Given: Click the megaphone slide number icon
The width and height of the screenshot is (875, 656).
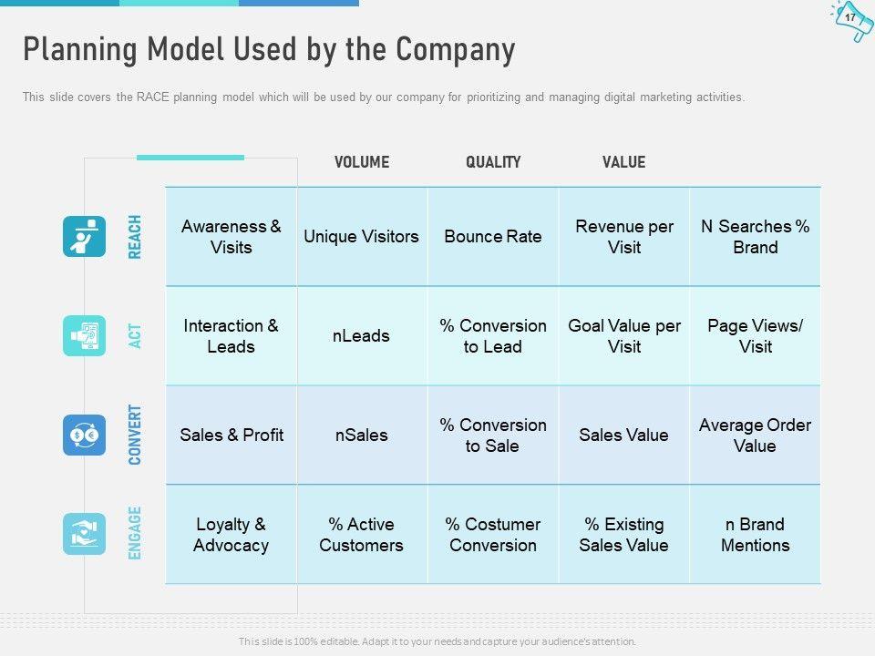Looking at the screenshot, I should pyautogui.click(x=851, y=20).
